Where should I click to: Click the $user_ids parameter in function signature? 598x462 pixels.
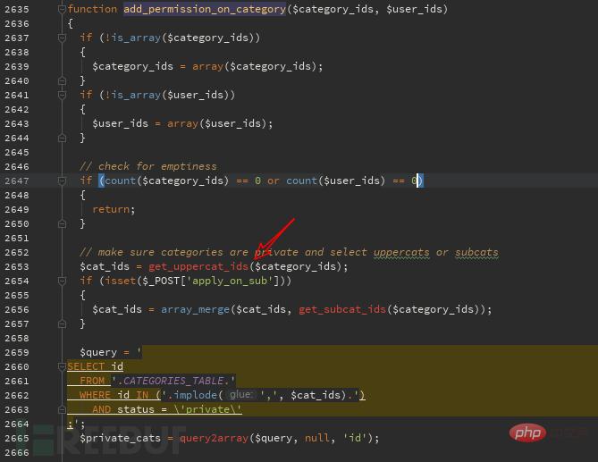point(414,9)
